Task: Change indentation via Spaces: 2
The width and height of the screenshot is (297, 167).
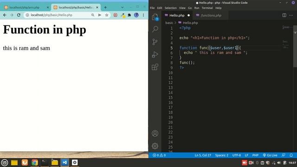Action: [222, 155]
